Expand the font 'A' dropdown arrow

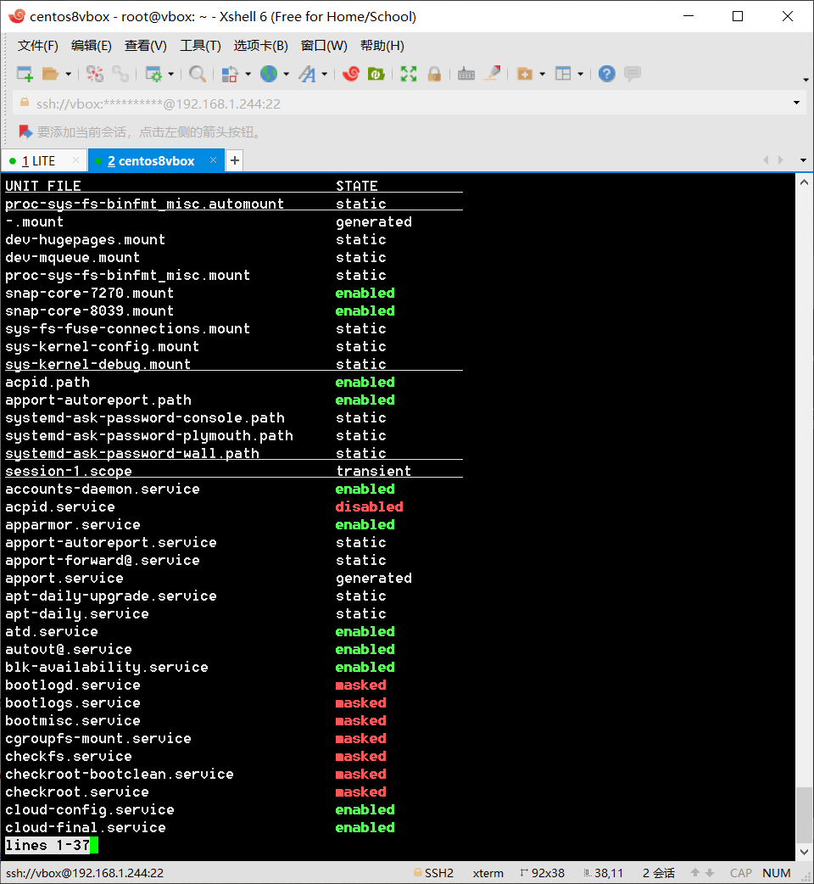coord(325,75)
